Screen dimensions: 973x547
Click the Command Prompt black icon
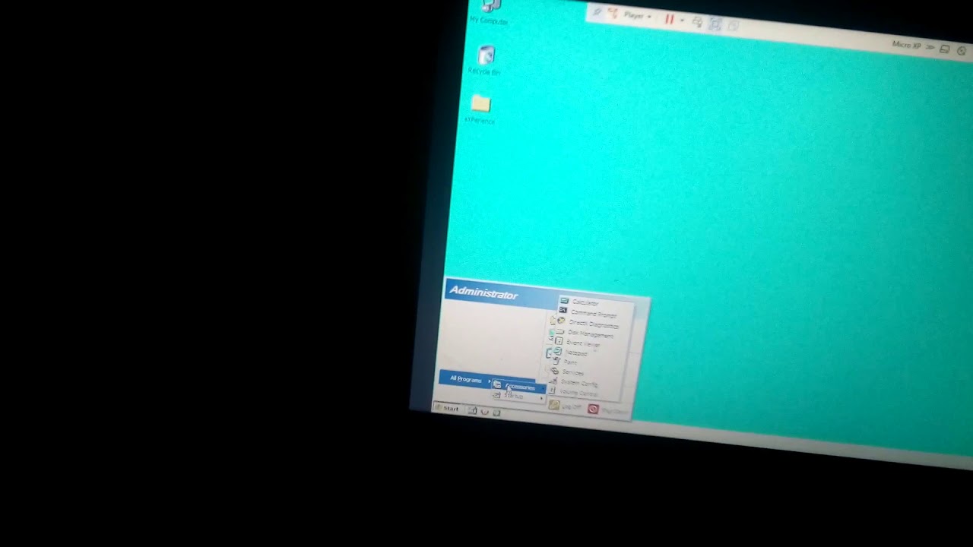tap(563, 311)
